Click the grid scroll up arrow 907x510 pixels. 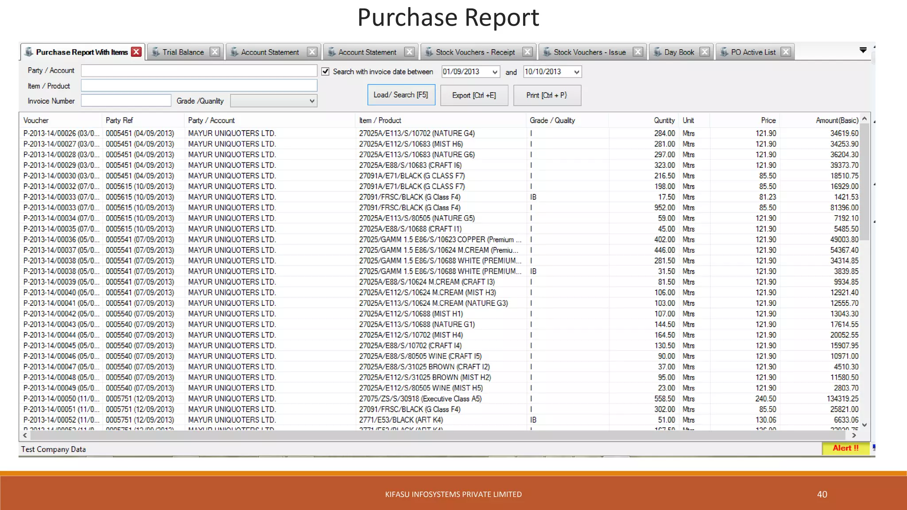(x=864, y=119)
